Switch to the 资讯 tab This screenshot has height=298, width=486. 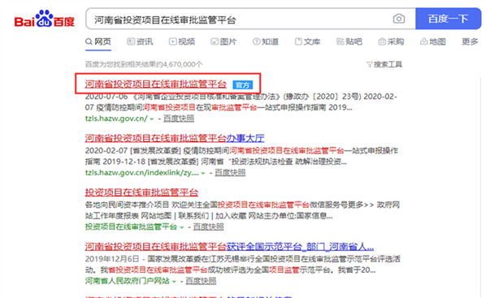click(x=140, y=41)
